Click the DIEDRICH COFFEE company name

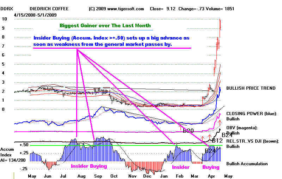[49, 8]
